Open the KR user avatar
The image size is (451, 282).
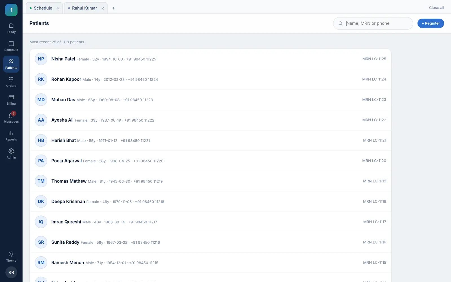(x=11, y=272)
